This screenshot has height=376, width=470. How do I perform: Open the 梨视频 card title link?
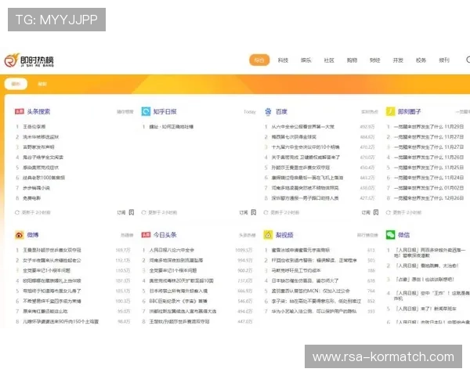[x=284, y=235]
